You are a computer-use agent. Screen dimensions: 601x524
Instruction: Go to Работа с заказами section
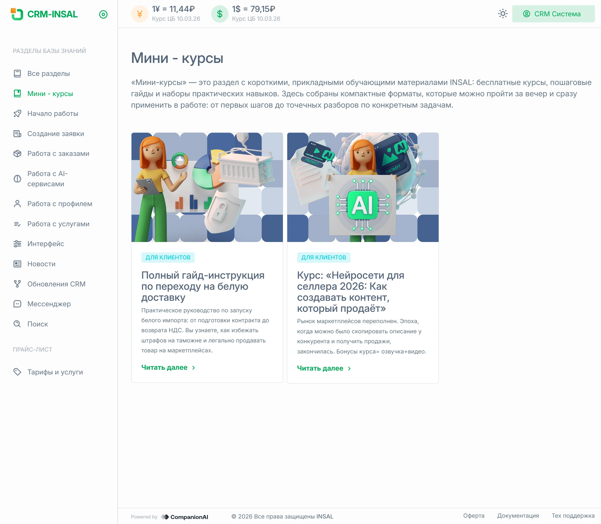(58, 153)
